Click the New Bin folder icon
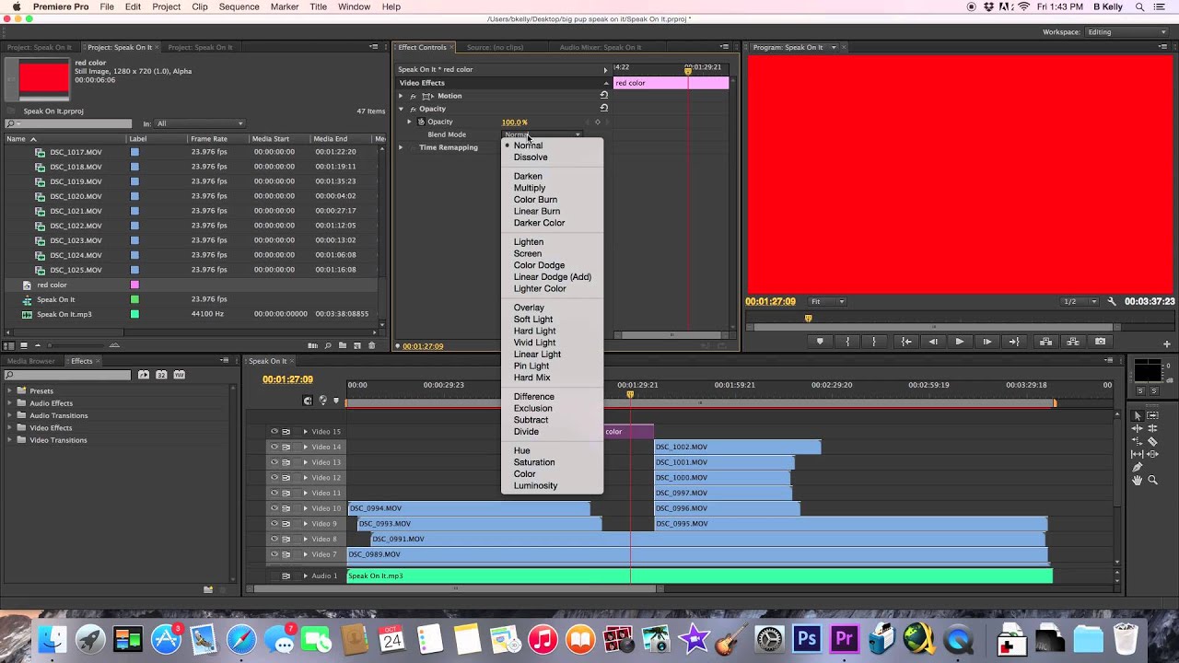The width and height of the screenshot is (1179, 663). coord(343,345)
